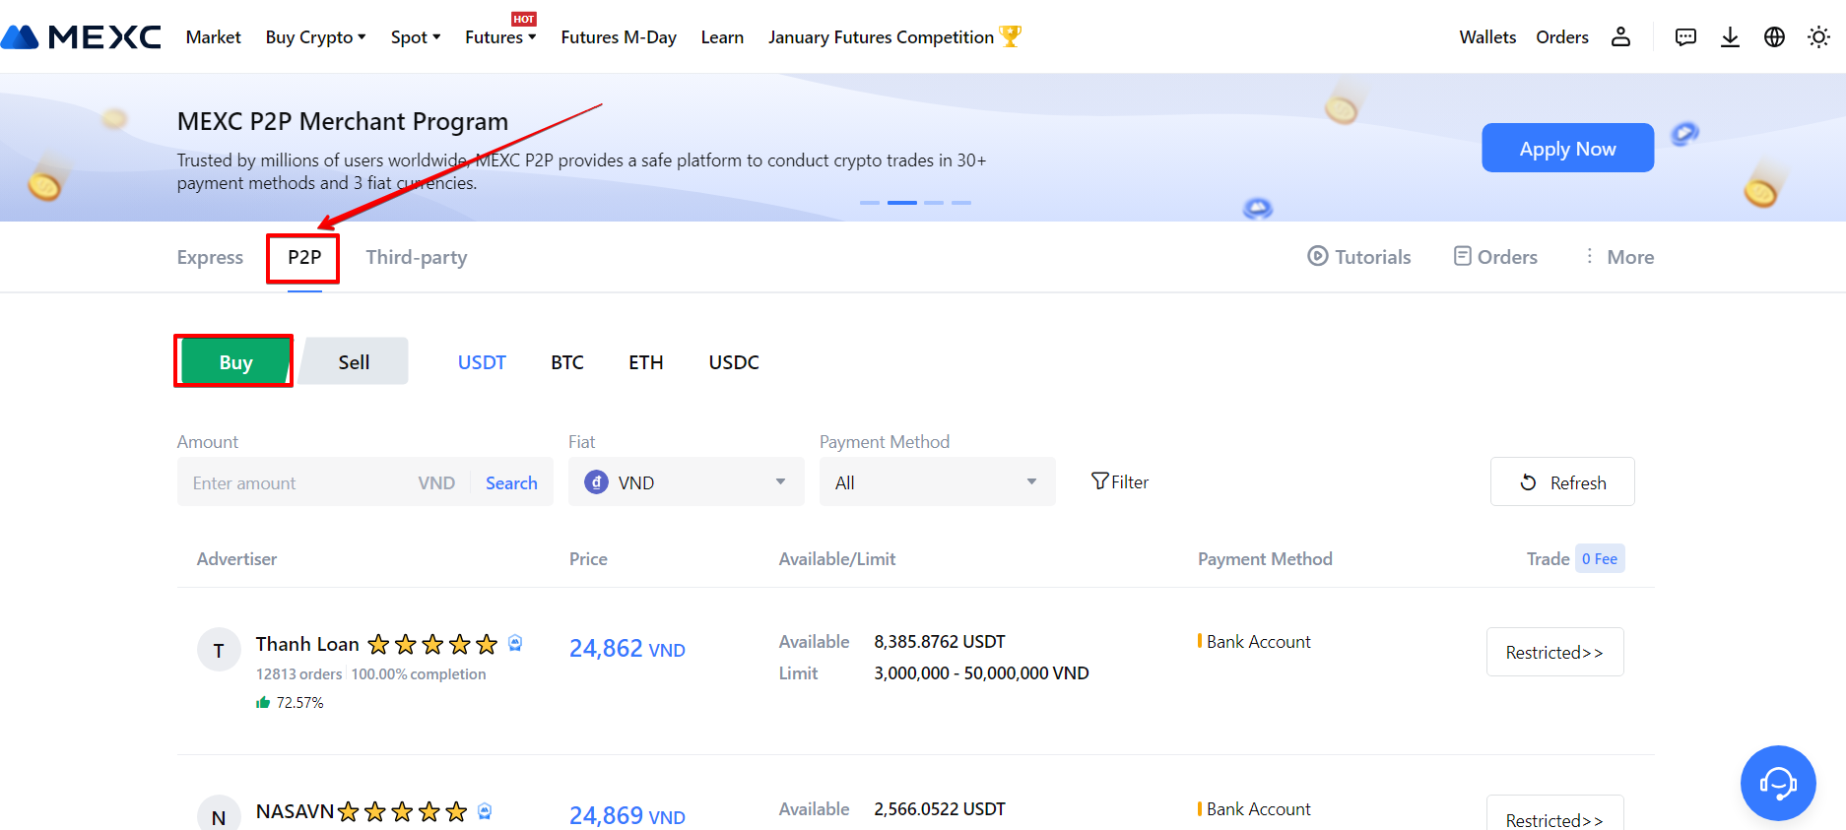This screenshot has width=1846, height=830.
Task: Open the language globe icon
Action: tap(1774, 37)
